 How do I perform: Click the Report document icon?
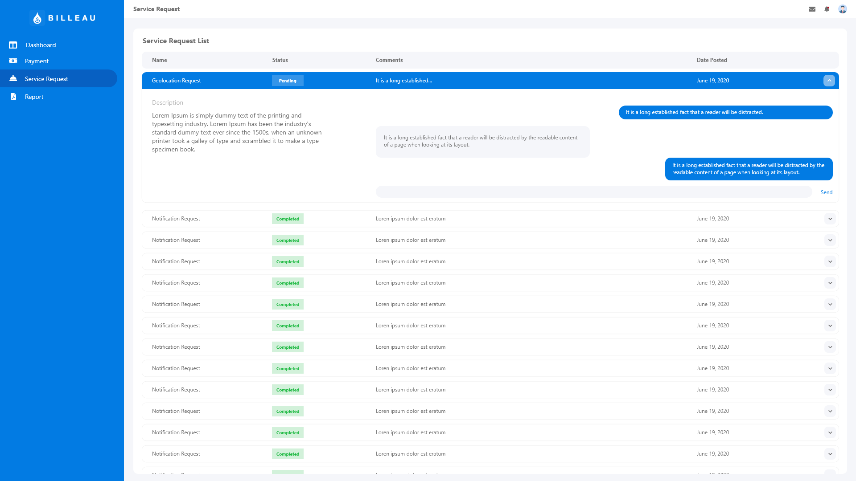13,97
